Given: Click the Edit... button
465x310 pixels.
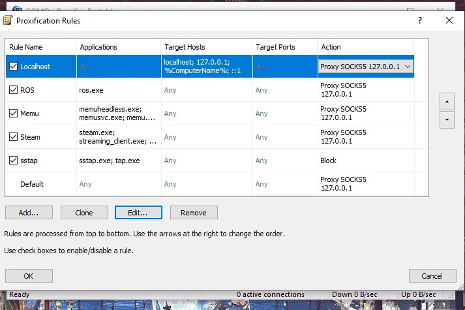Looking at the screenshot, I should pyautogui.click(x=138, y=213).
